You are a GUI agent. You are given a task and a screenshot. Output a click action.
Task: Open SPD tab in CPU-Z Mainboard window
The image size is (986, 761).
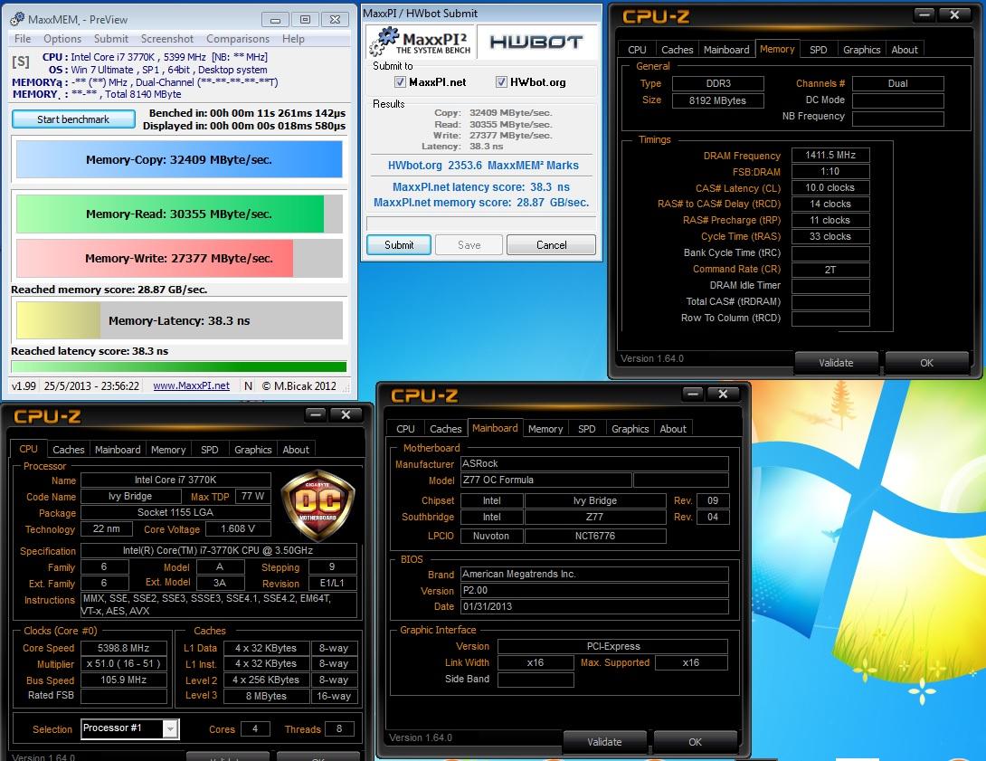(x=587, y=429)
